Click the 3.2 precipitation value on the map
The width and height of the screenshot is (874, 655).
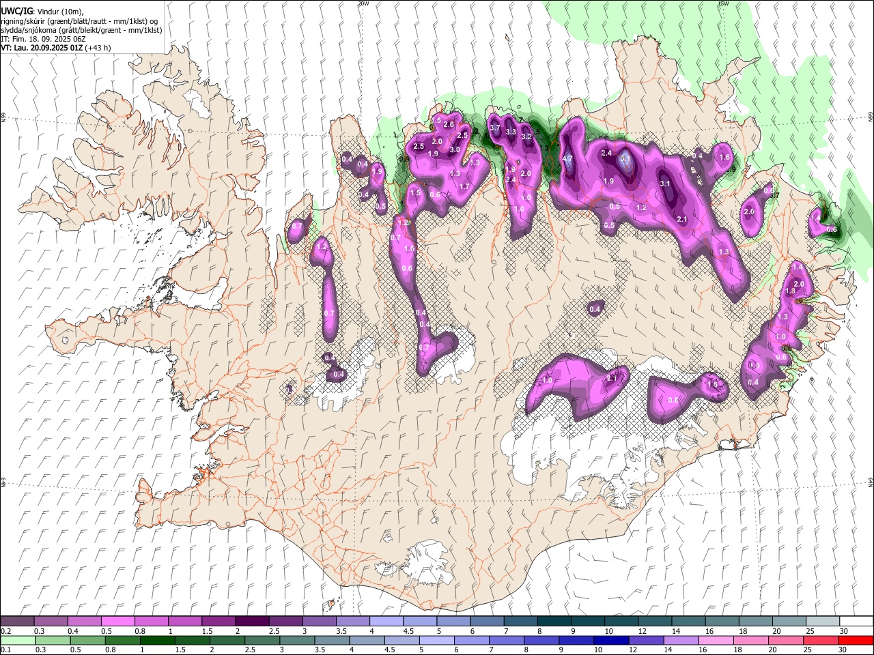click(x=526, y=136)
